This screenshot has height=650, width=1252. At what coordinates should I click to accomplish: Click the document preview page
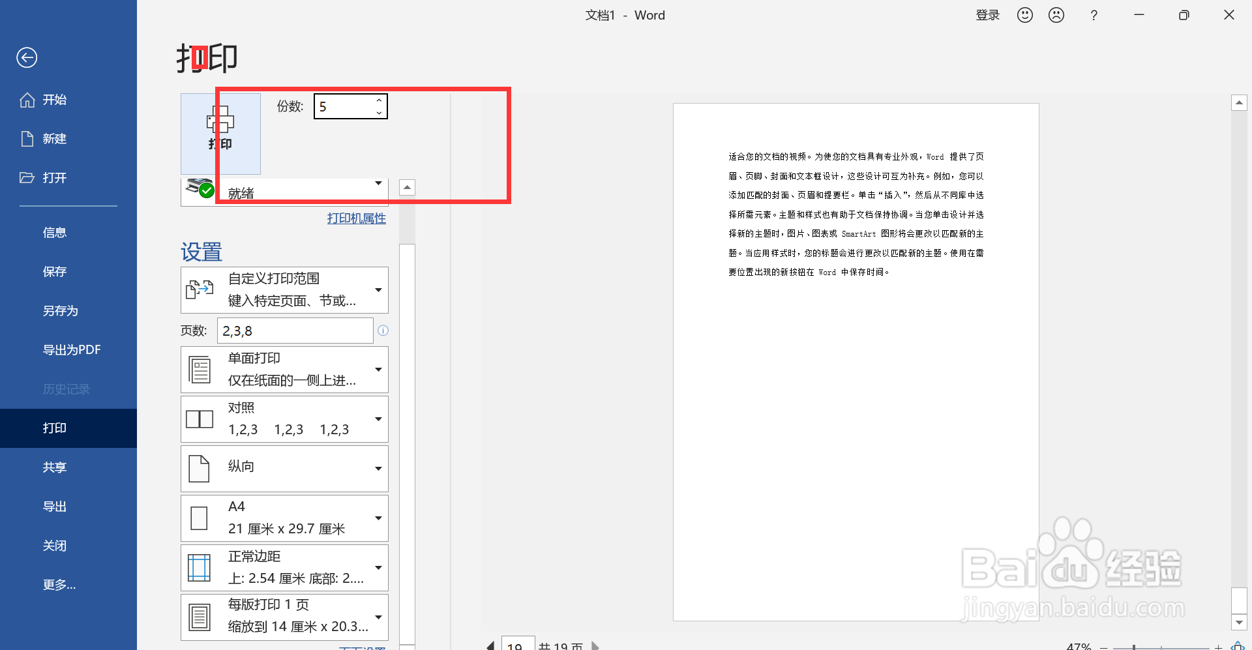click(856, 362)
